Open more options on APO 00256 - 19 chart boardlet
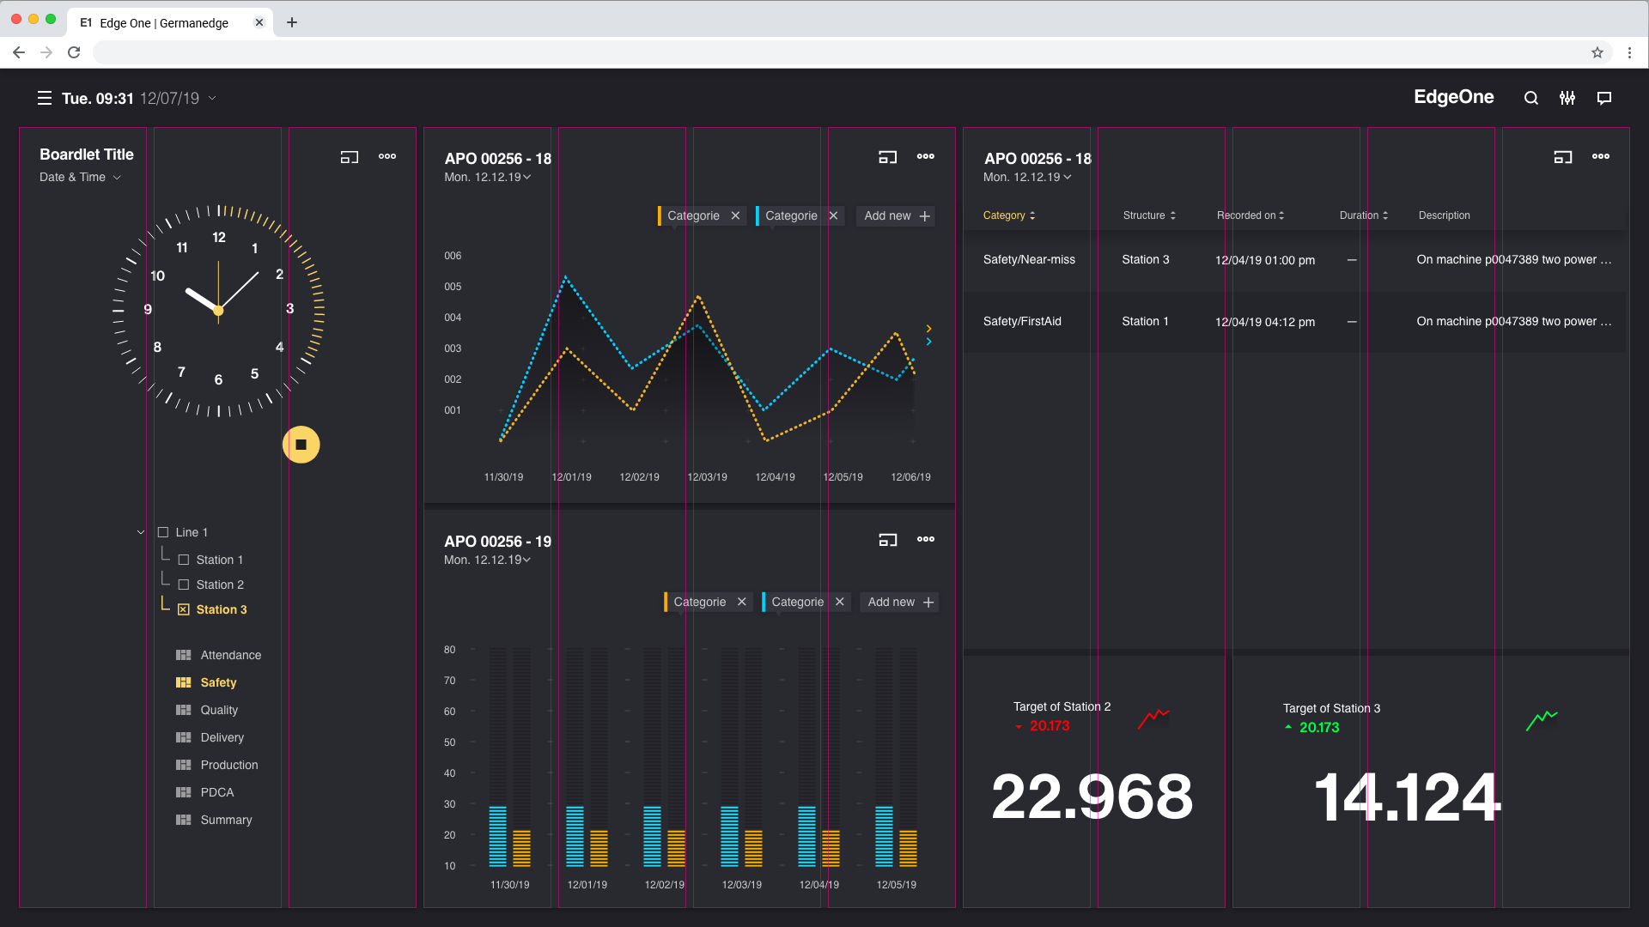Image resolution: width=1649 pixels, height=927 pixels. pos(925,540)
